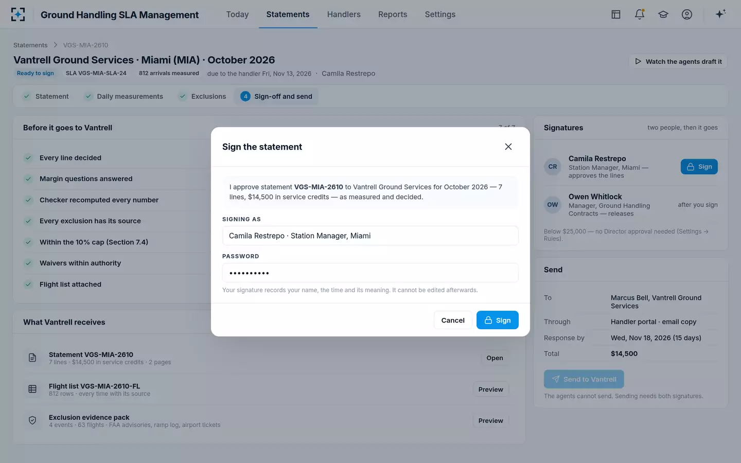741x463 pixels.
Task: Open the user account profile icon
Action: [x=687, y=14]
